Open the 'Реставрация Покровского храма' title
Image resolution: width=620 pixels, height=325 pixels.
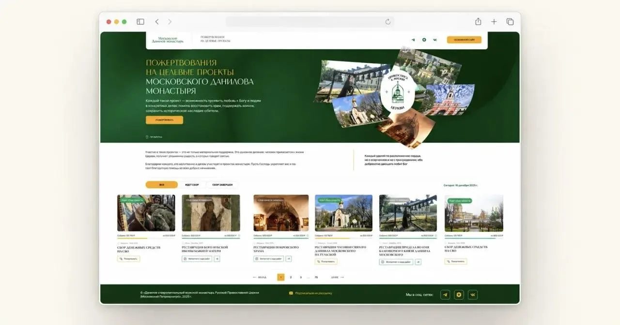(276, 249)
